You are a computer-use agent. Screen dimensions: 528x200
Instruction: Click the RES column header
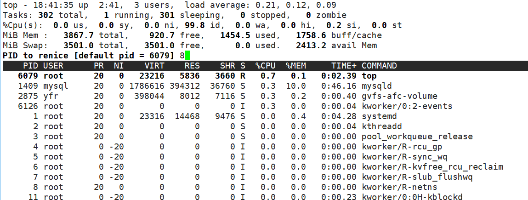[x=192, y=66]
